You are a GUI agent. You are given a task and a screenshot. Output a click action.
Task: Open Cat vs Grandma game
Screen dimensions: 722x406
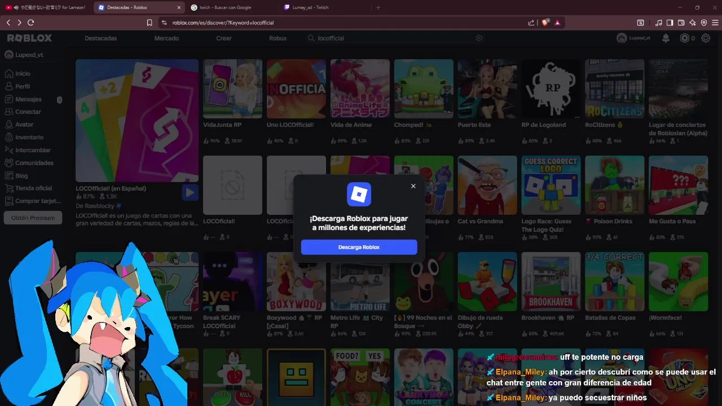487,185
